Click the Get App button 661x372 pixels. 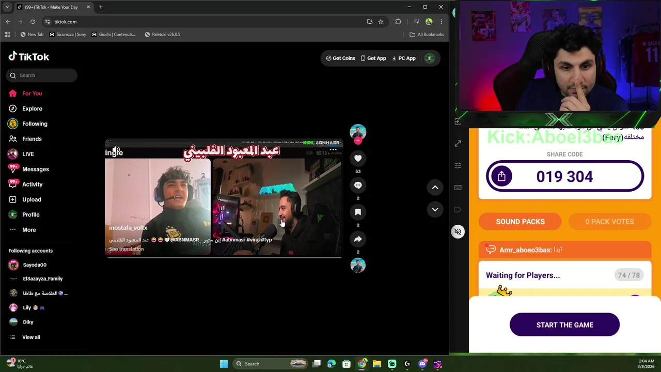[x=373, y=58]
